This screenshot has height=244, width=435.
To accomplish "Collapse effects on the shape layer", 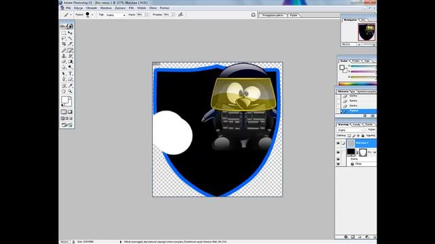I will click(375, 152).
